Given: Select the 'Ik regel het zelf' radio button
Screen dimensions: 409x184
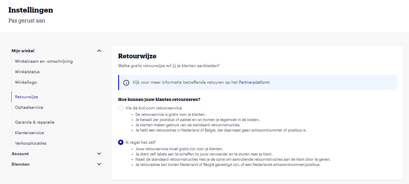Looking at the screenshot, I should click(x=121, y=142).
